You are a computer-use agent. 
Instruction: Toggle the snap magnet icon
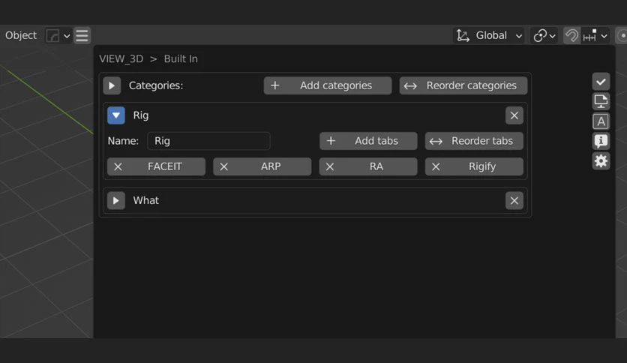[571, 35]
